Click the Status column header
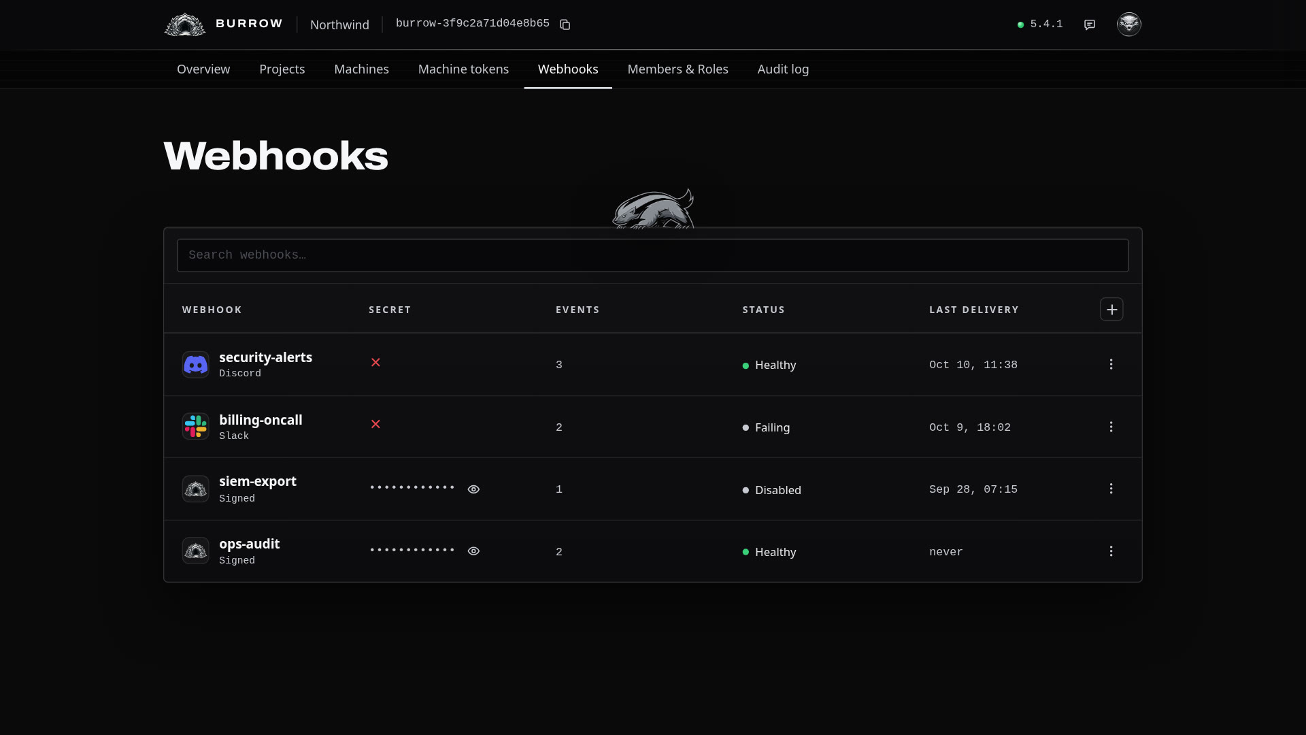This screenshot has width=1306, height=735. point(763,310)
